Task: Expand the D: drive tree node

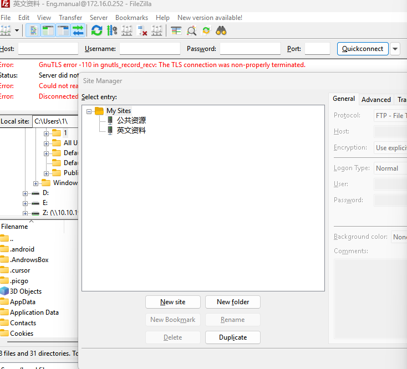Action: coord(26,193)
